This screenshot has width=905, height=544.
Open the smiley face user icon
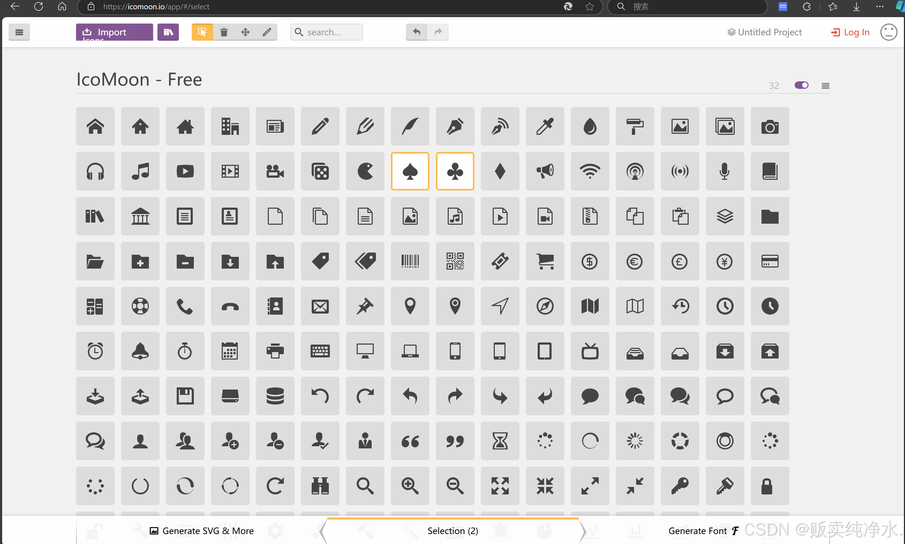click(889, 32)
